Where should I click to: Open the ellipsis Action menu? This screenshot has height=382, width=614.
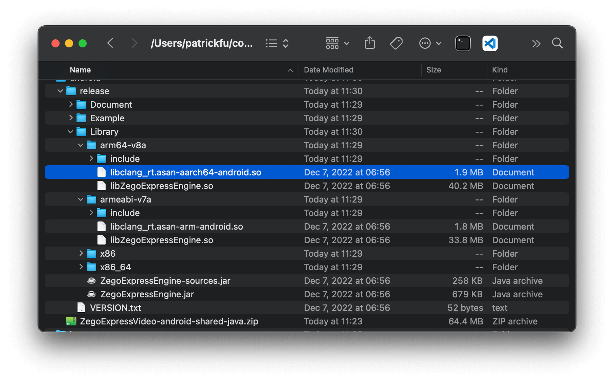tap(430, 43)
